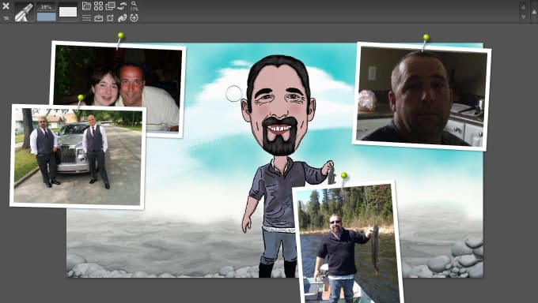Select the airbrush tool icon
The width and height of the screenshot is (538, 303).
24,13
